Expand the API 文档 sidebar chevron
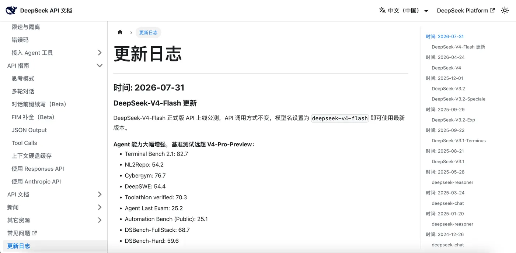 (100, 194)
